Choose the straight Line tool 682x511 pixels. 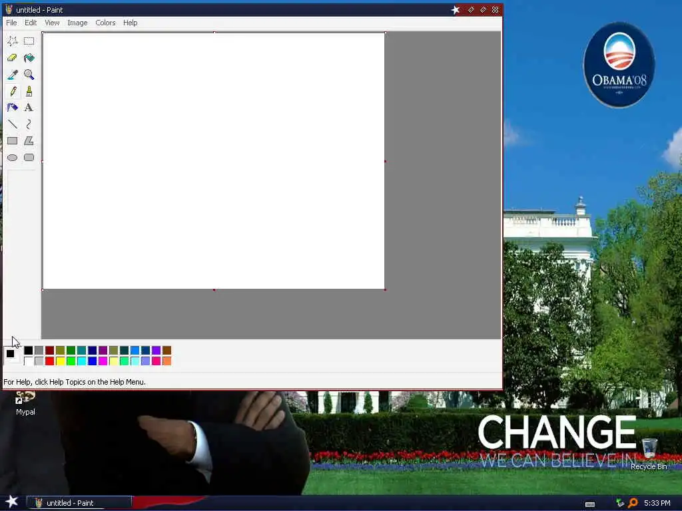coord(13,124)
